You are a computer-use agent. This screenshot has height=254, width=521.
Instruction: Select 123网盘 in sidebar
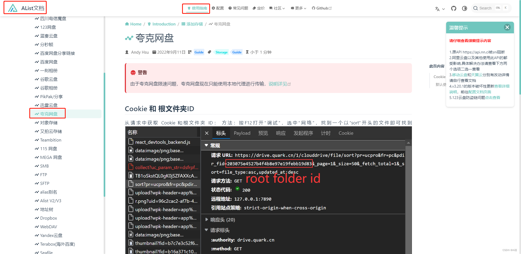coord(46,27)
